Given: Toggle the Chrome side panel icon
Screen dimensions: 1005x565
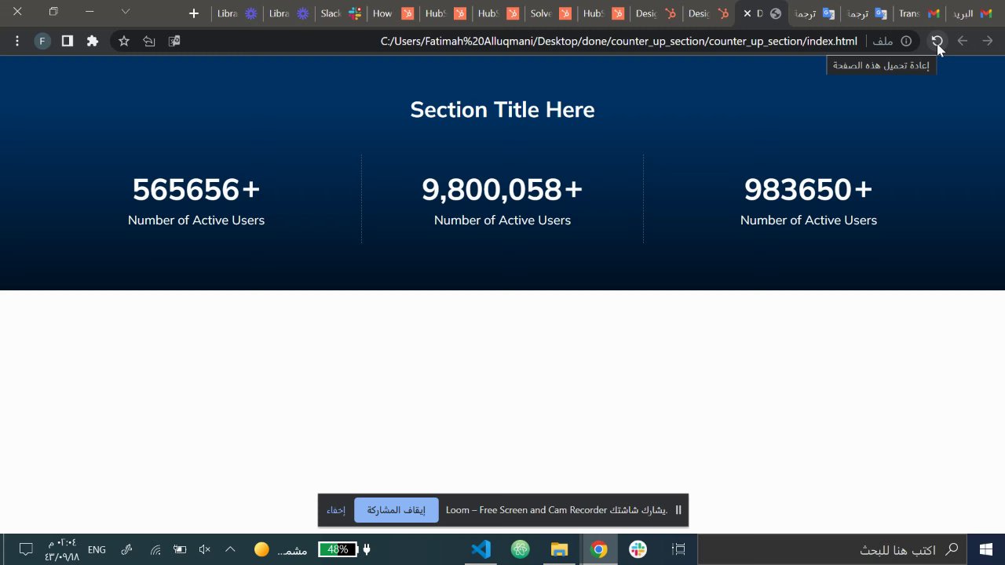Looking at the screenshot, I should 68,41.
